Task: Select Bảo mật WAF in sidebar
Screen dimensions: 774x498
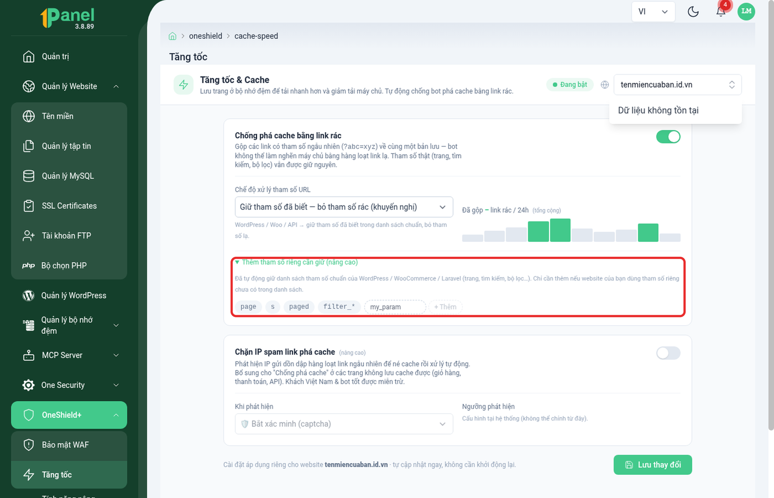Action: [x=69, y=445]
